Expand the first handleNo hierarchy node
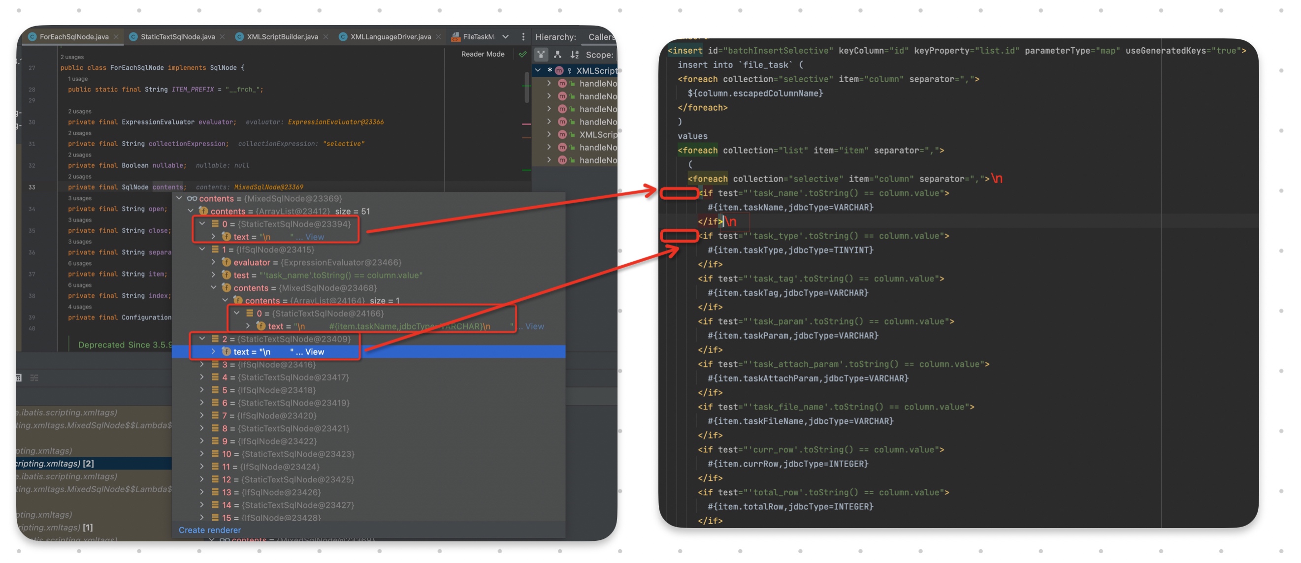Viewport: 1301px width, 563px height. click(x=549, y=83)
